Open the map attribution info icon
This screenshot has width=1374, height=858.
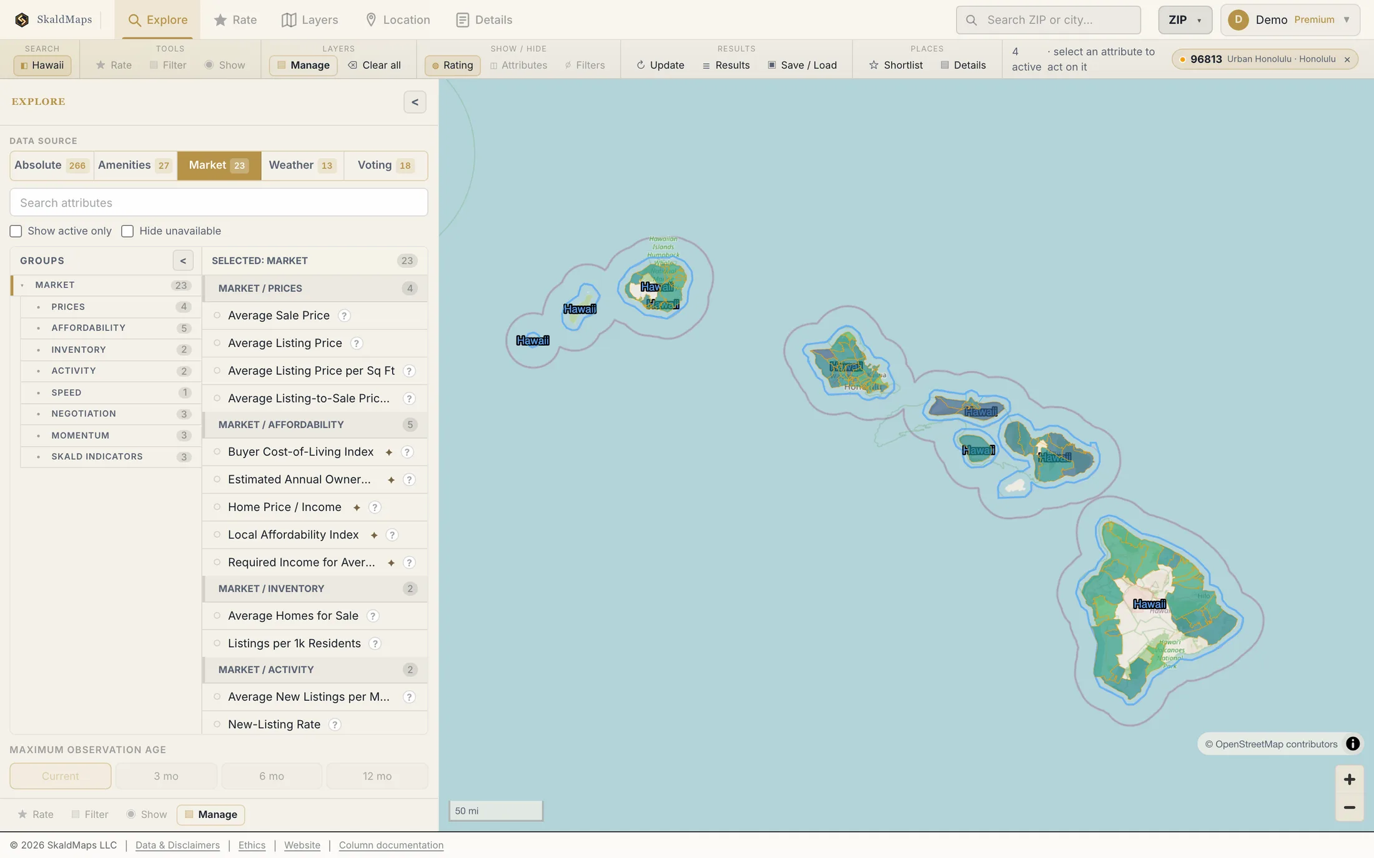click(1352, 744)
